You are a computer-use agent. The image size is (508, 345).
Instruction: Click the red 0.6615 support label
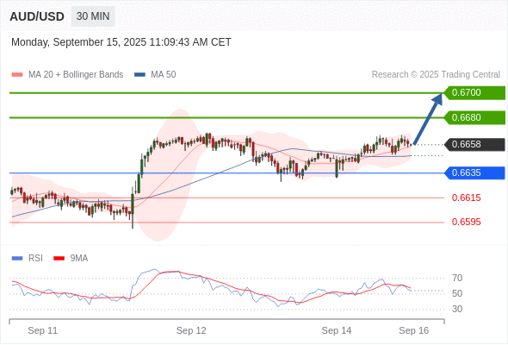(466, 198)
